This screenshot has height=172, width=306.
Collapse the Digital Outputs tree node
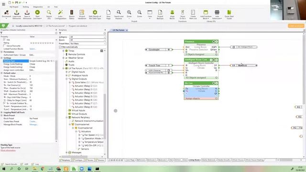pyautogui.click(x=67, y=79)
